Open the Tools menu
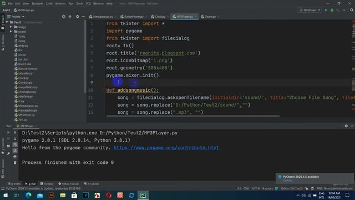 [79, 4]
